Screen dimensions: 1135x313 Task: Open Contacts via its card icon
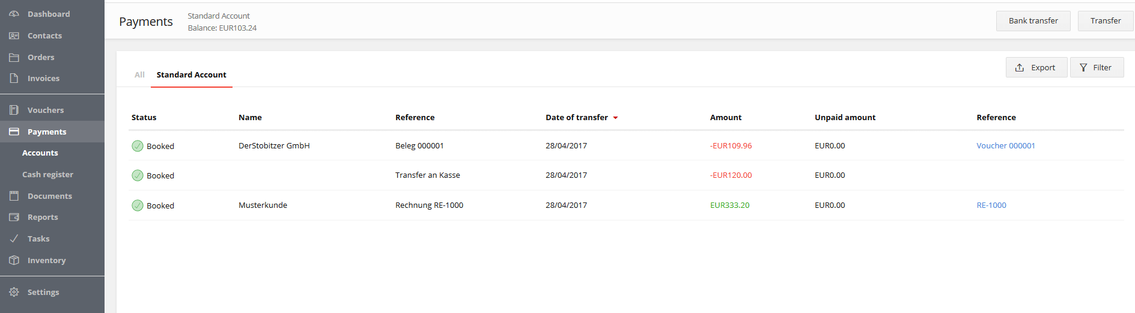[x=14, y=35]
